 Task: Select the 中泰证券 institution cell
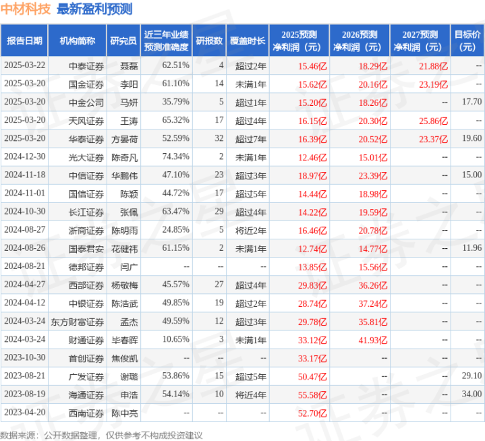pyautogui.click(x=86, y=66)
